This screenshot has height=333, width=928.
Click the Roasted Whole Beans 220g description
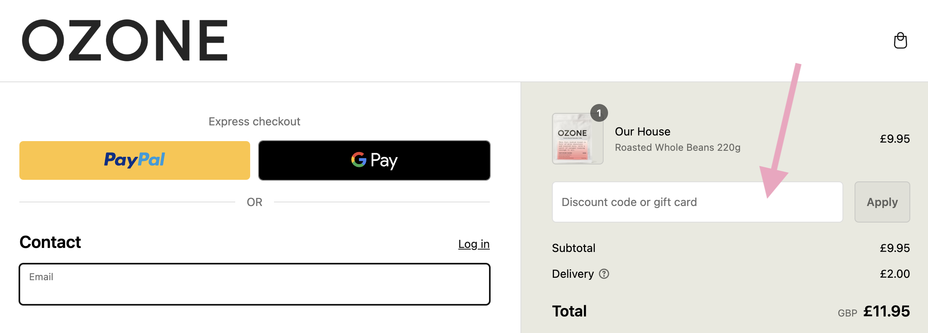(677, 148)
